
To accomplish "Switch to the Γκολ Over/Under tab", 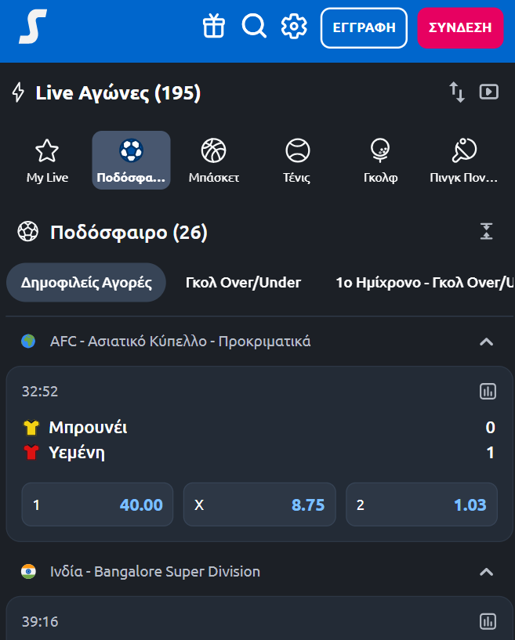I will (243, 282).
